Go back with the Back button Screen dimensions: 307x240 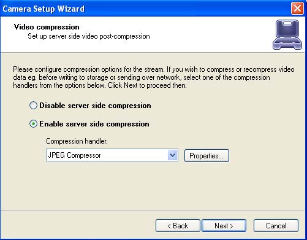[178, 226]
